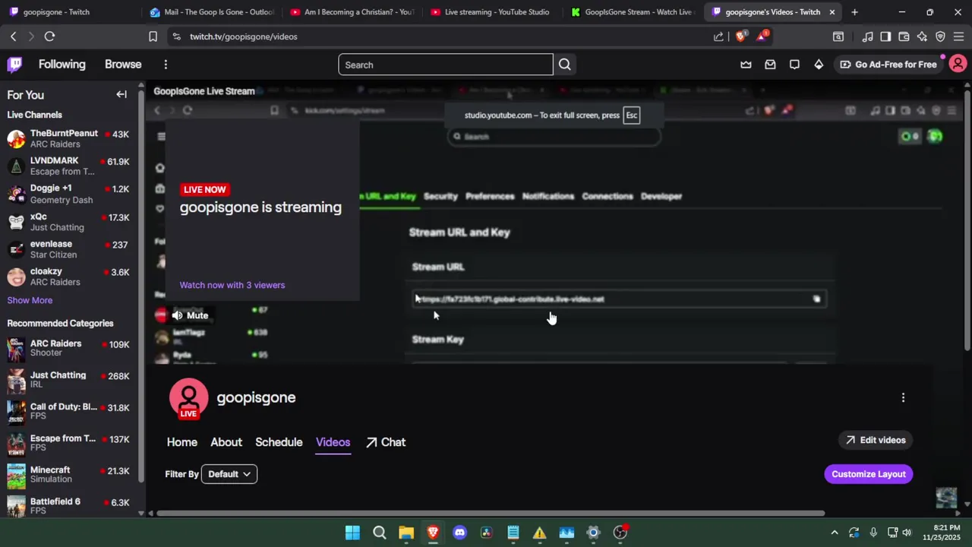Open File Explorer from the taskbar
The width and height of the screenshot is (972, 547).
coord(406,533)
